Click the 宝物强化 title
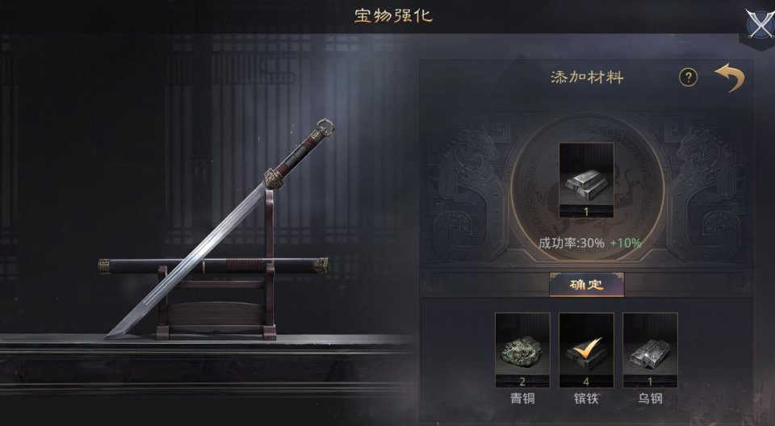This screenshot has width=775, height=426. pyautogui.click(x=393, y=16)
